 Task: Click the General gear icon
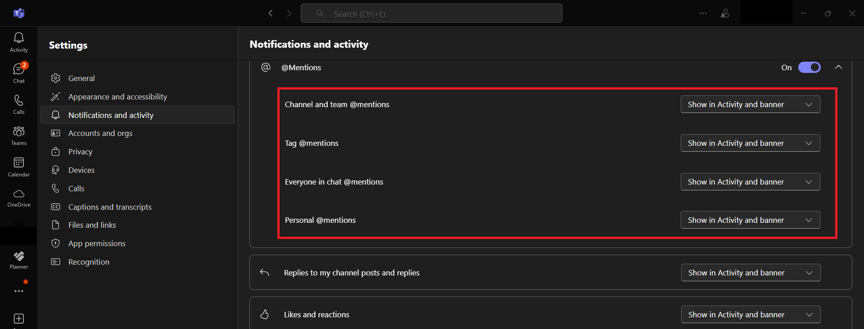(55, 78)
